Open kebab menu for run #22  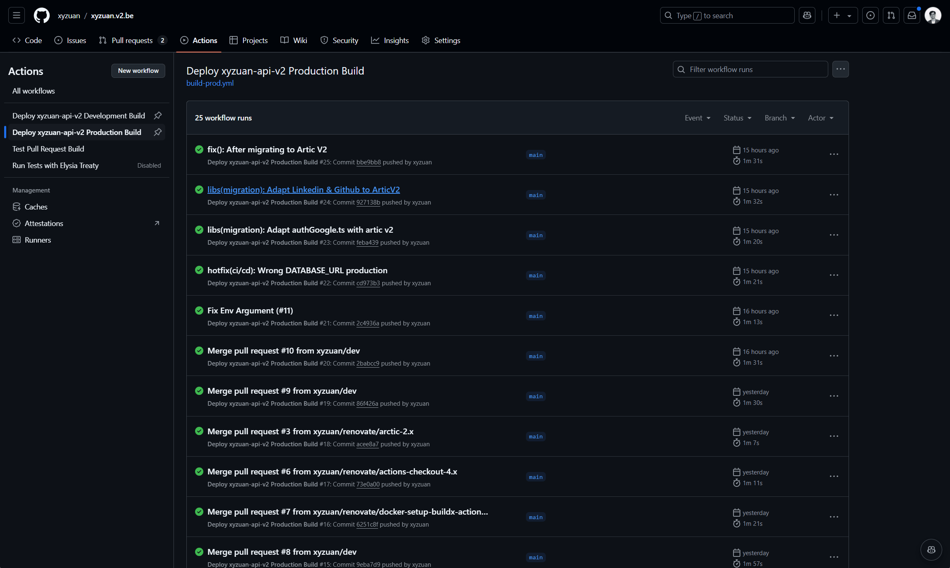[x=834, y=275]
